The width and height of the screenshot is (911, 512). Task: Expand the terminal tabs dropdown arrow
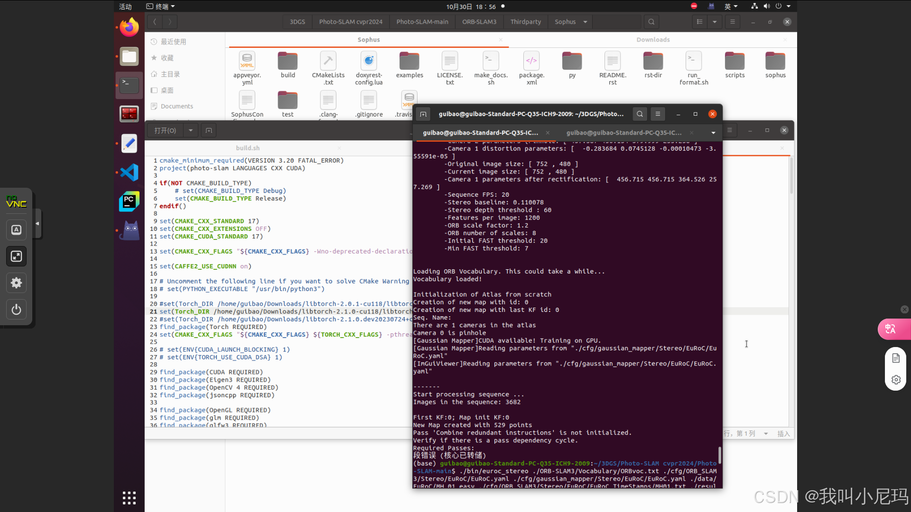(x=713, y=133)
